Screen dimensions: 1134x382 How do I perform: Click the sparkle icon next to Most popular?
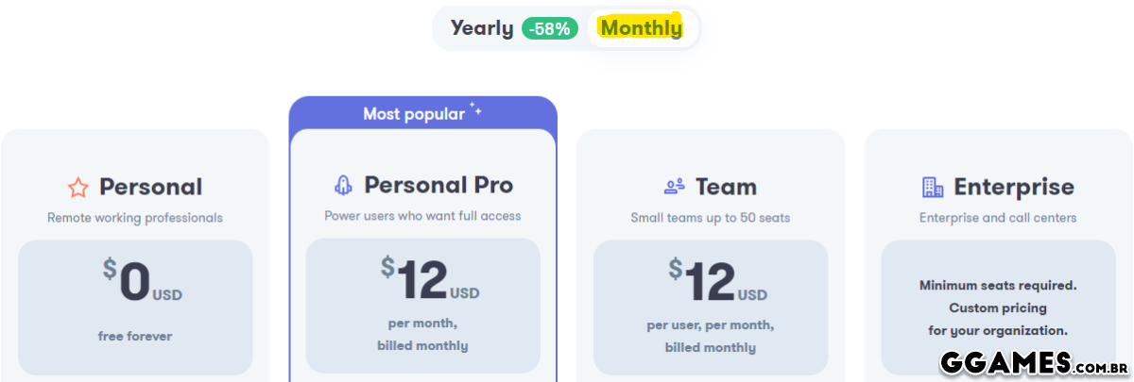[475, 112]
